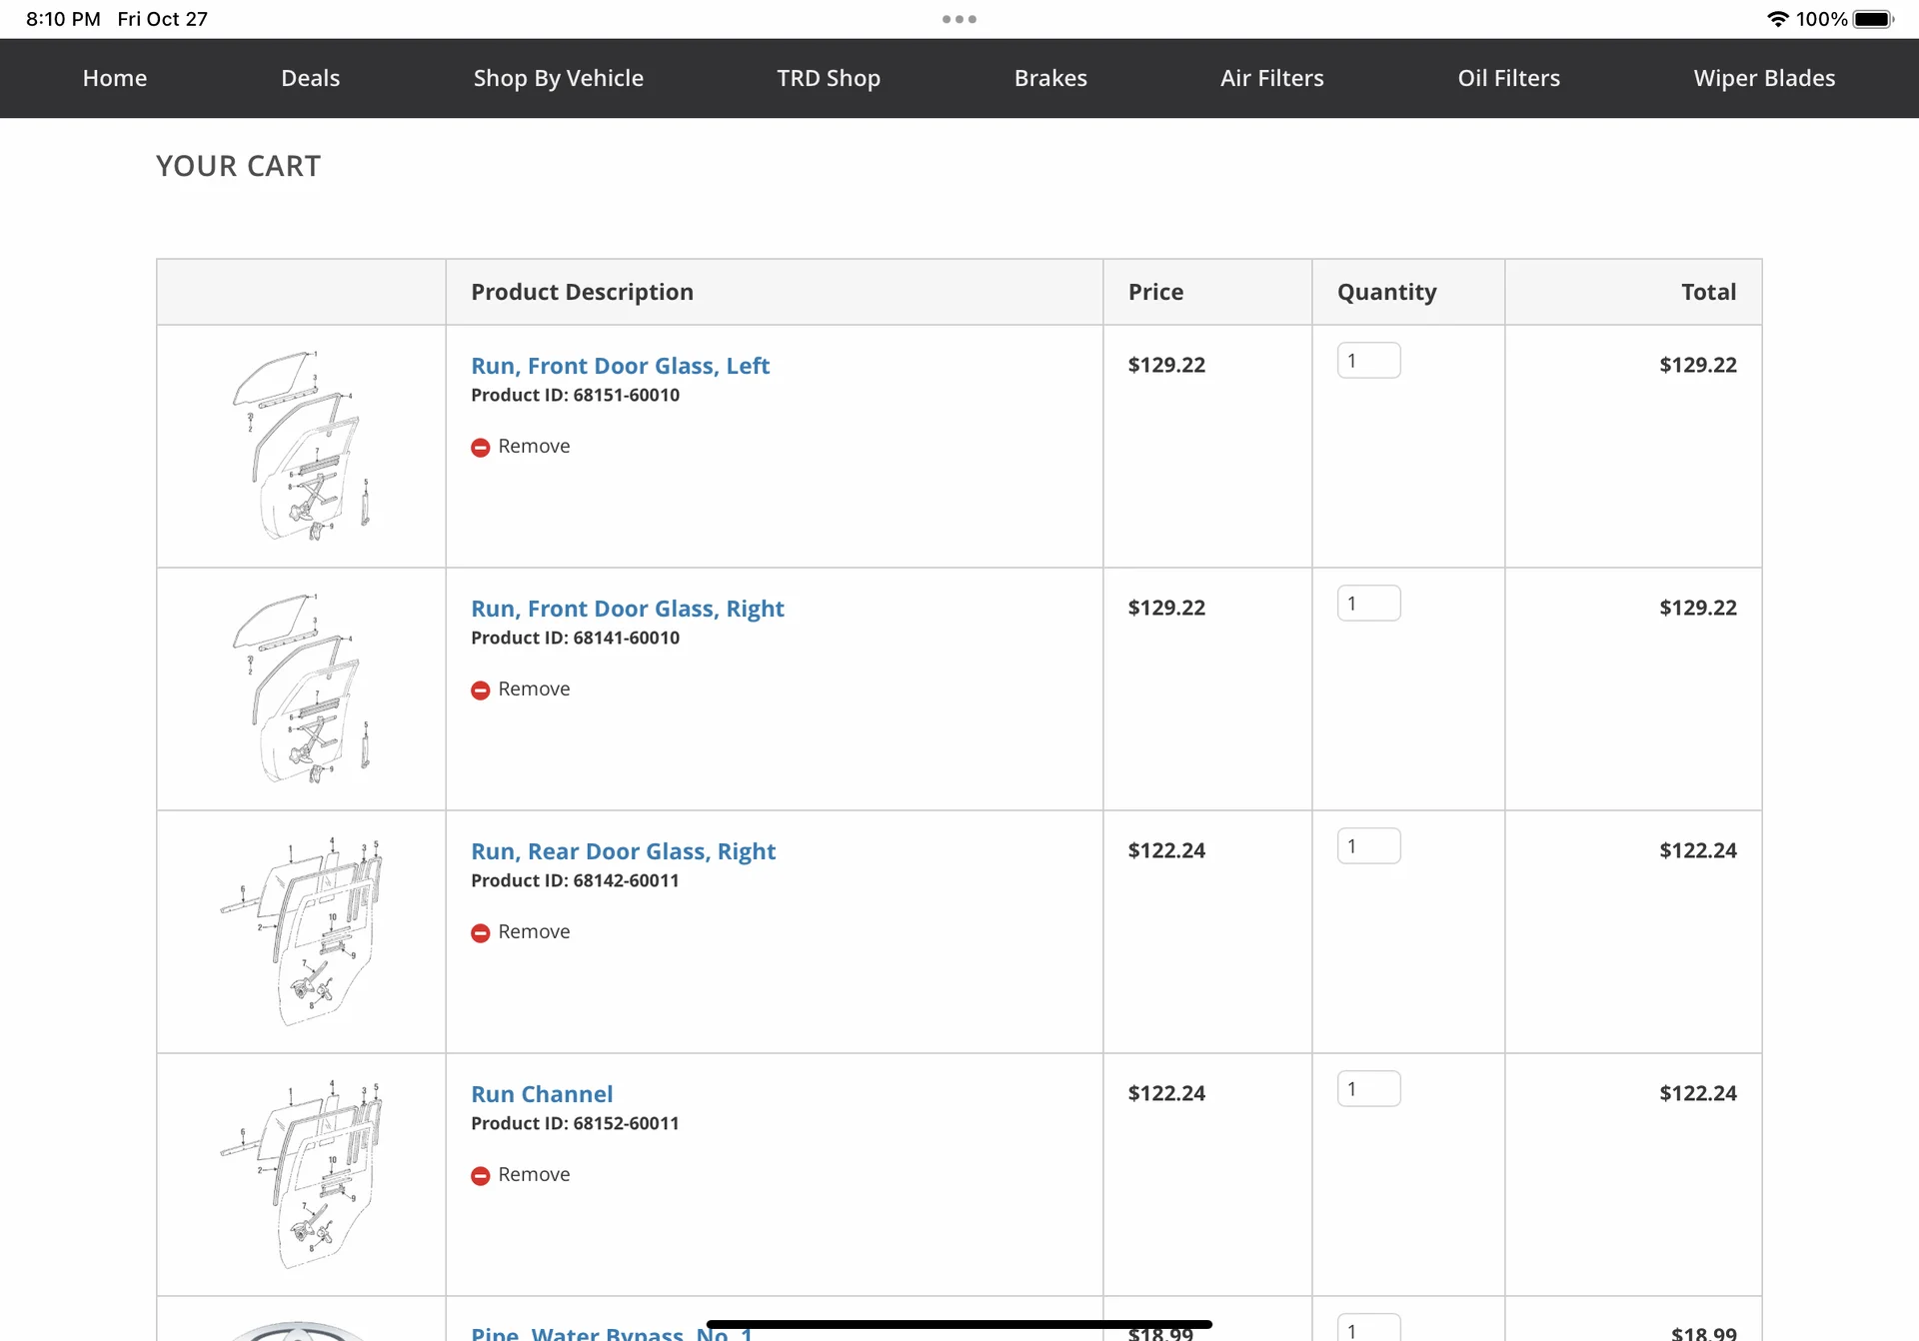Click red remove icon for Run Channel
The height and width of the screenshot is (1341, 1919).
480,1176
